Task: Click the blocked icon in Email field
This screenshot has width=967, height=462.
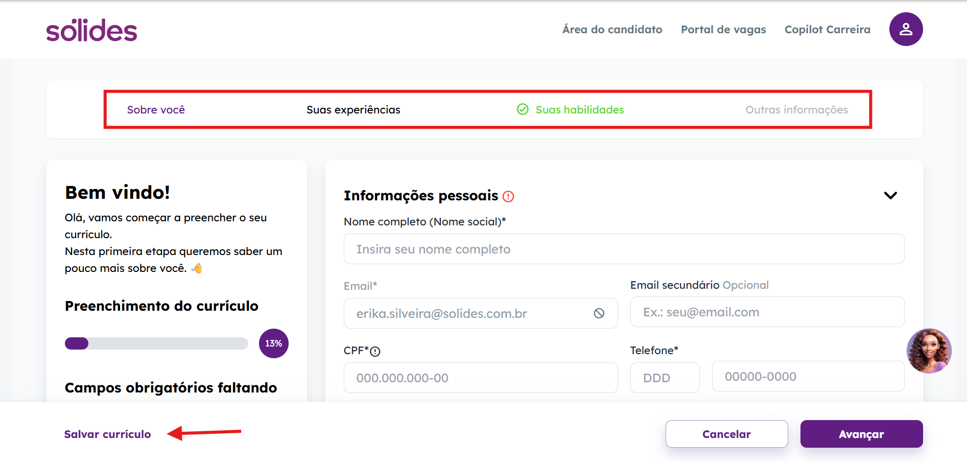Action: pos(599,313)
